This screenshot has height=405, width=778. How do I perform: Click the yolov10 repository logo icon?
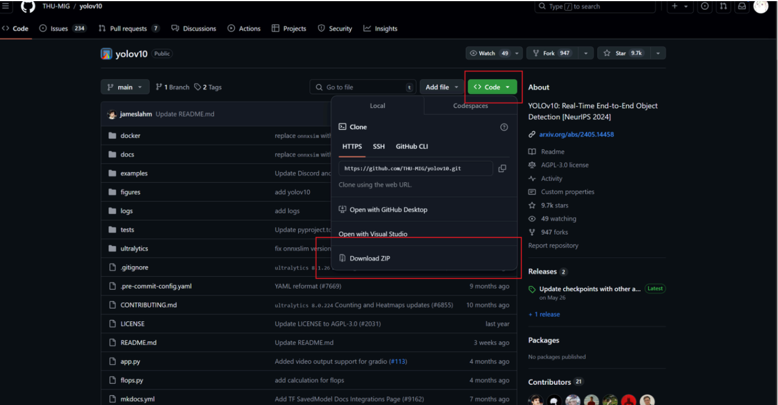tap(106, 54)
